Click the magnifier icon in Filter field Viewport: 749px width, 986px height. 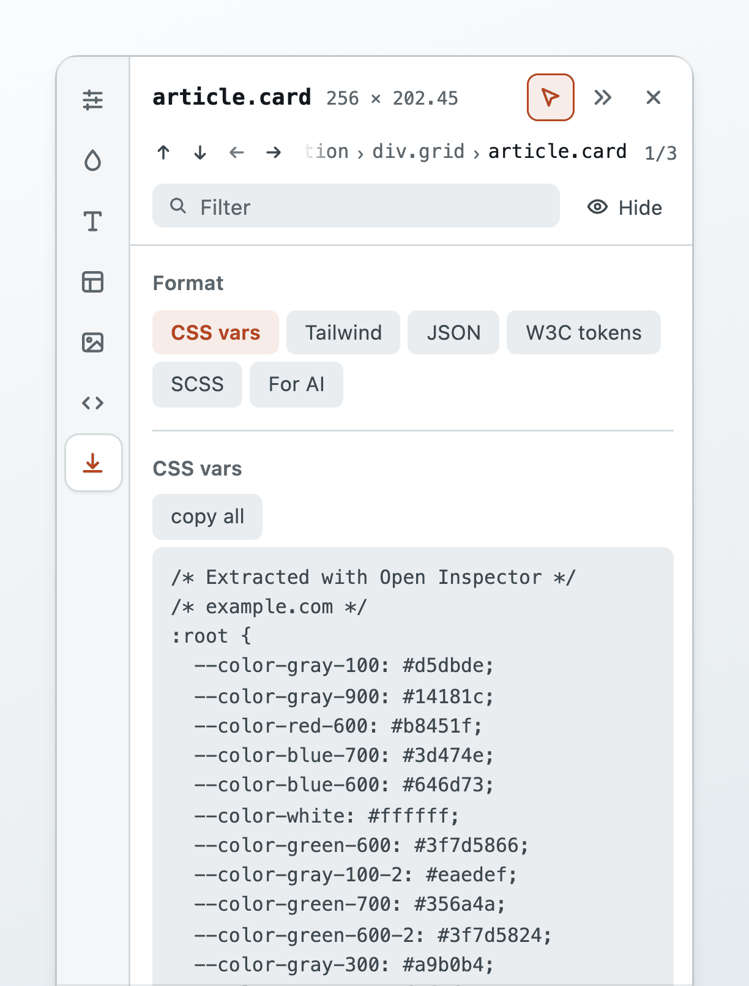click(x=178, y=206)
